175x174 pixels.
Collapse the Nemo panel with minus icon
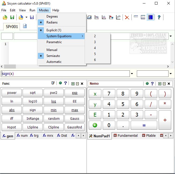(164, 84)
